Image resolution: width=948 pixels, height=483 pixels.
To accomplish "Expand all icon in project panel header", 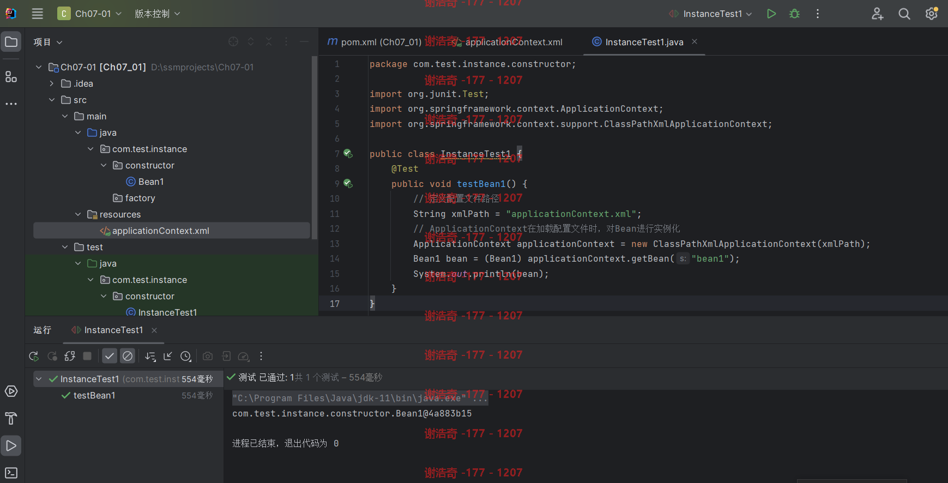I will (x=251, y=41).
